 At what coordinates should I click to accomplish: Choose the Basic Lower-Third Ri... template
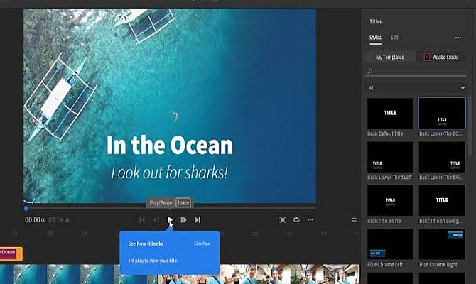click(x=442, y=157)
